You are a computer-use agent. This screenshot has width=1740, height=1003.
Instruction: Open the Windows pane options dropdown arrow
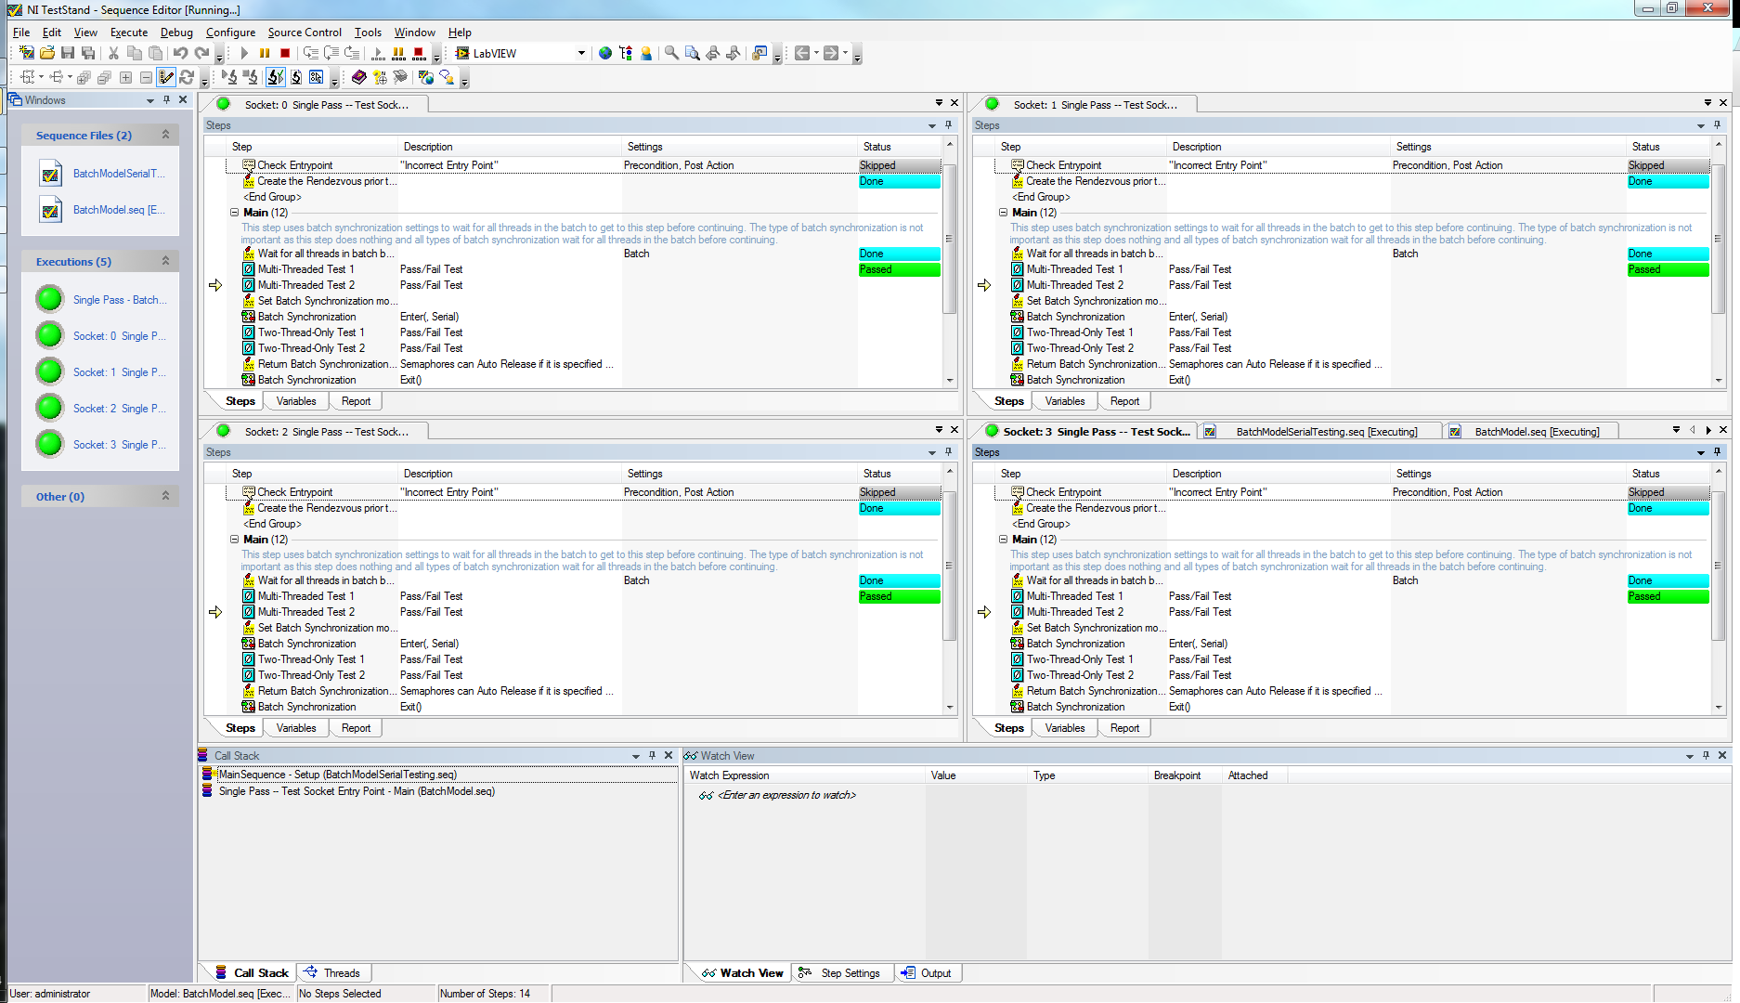point(150,99)
